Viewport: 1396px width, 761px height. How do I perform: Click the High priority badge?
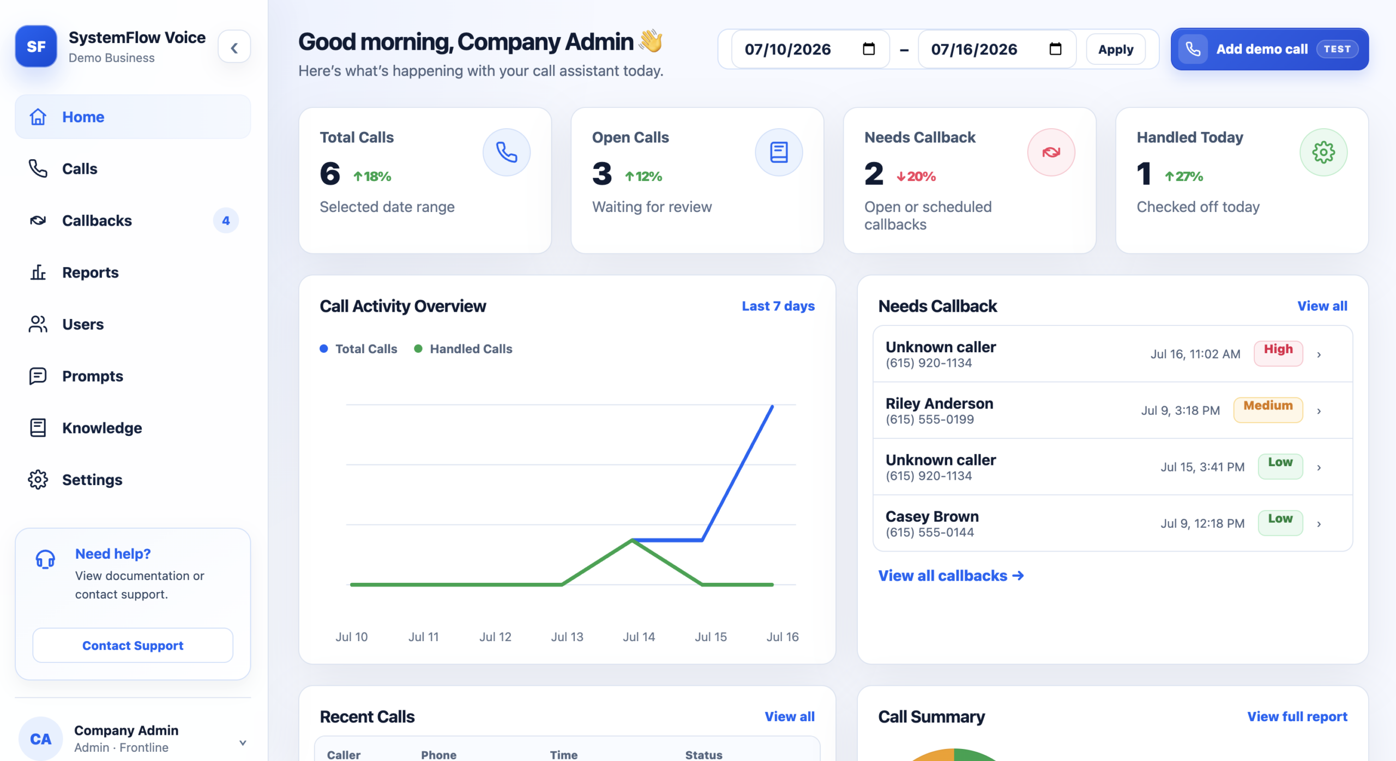tap(1278, 353)
